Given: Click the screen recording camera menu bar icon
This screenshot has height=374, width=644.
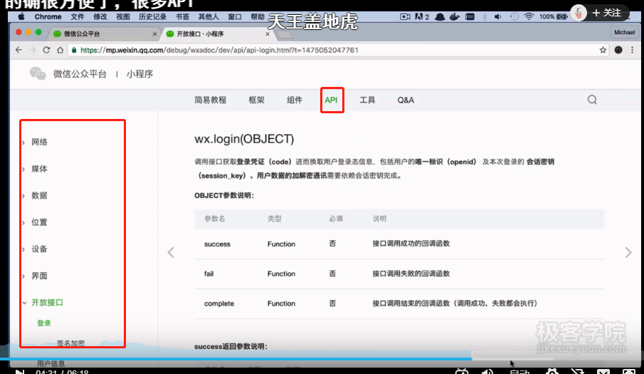Looking at the screenshot, I should click(x=405, y=17).
